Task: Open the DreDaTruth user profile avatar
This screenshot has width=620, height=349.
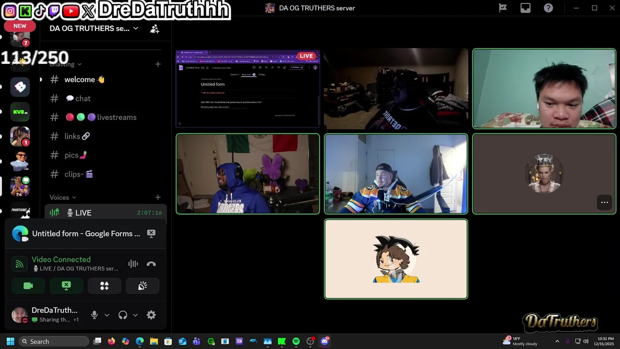Action: (19, 315)
